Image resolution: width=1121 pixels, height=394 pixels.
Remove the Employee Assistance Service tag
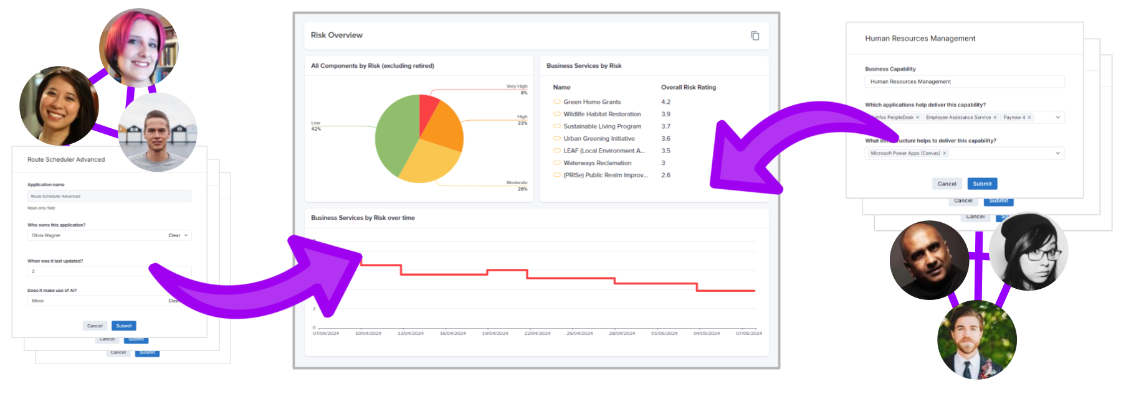tap(995, 118)
